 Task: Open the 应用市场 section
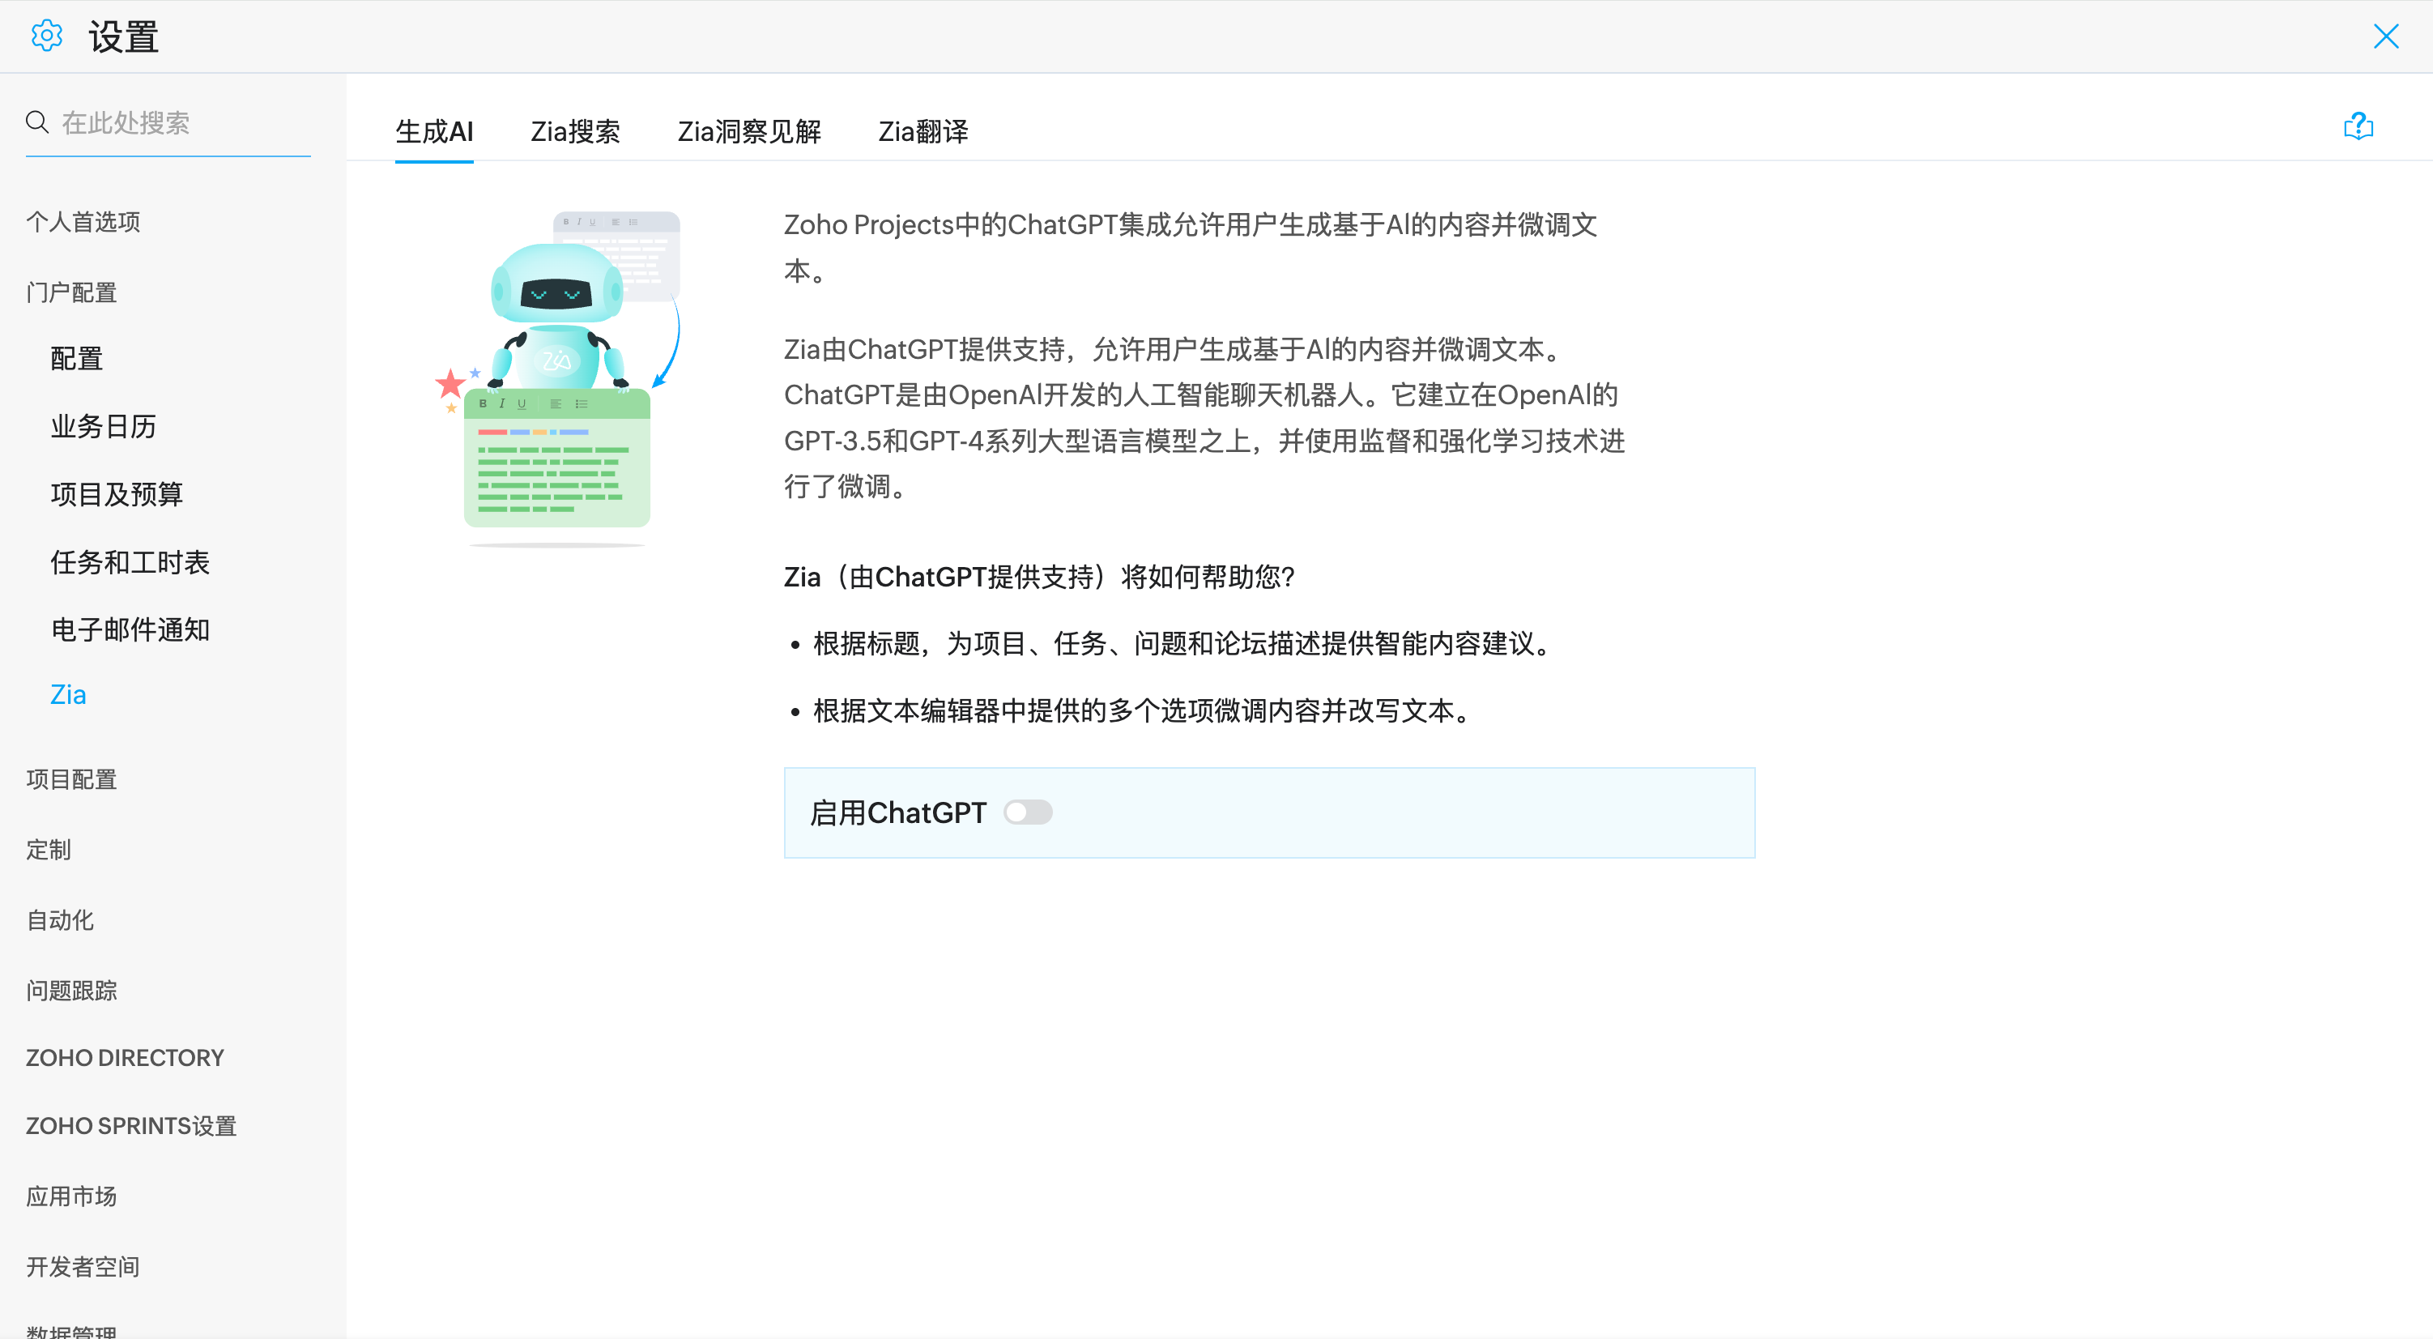pyautogui.click(x=72, y=1196)
